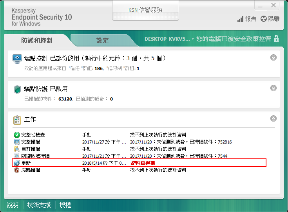Click the 弱點掃描 shield icon

click(x=17, y=170)
